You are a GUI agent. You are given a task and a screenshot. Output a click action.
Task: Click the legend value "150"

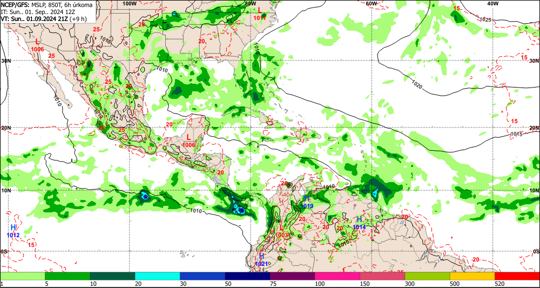click(364, 284)
